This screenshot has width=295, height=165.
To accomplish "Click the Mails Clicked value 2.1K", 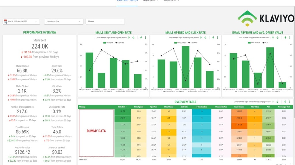I will tap(22, 91).
